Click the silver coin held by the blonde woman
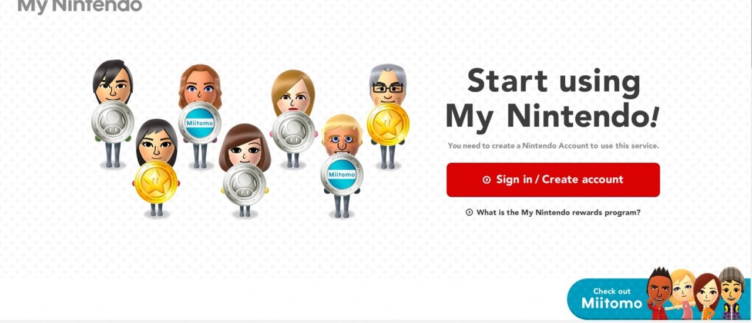This screenshot has height=323, width=752. pos(293,132)
